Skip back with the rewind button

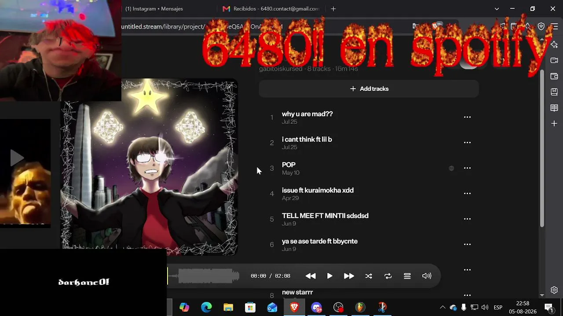click(311, 276)
